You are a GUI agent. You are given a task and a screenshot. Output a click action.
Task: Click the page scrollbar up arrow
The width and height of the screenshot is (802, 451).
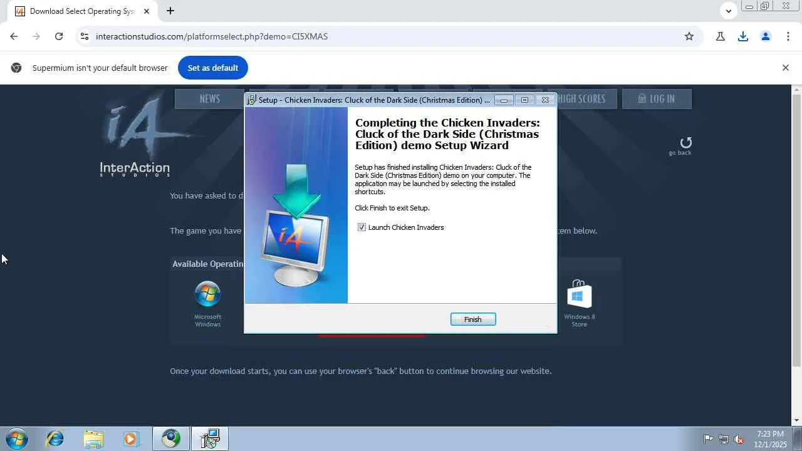click(x=797, y=90)
